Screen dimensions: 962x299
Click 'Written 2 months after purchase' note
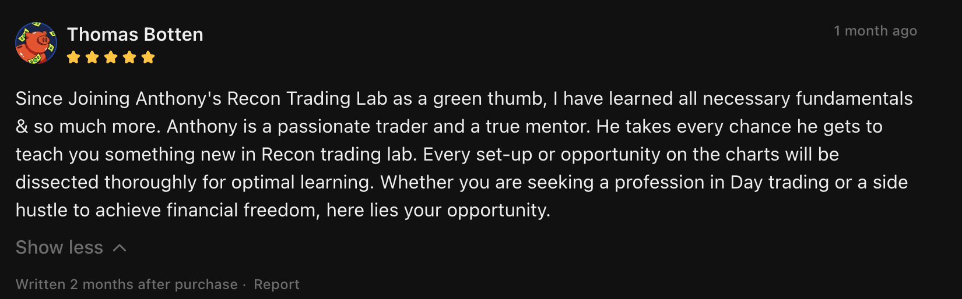pos(127,284)
